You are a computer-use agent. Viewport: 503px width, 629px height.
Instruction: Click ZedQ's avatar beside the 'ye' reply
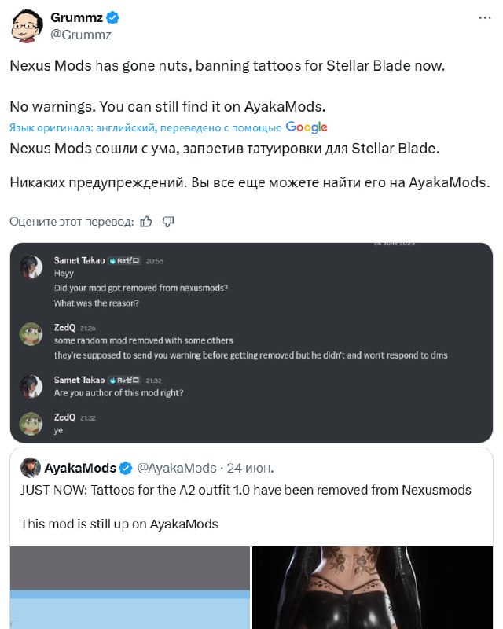[x=31, y=423]
